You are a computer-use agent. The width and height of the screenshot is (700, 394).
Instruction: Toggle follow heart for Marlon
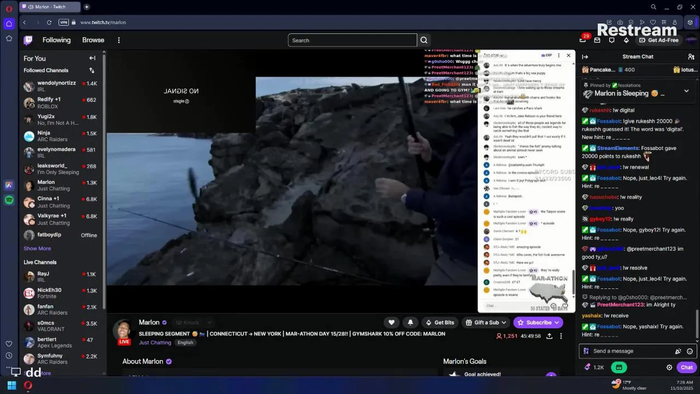[x=392, y=322]
